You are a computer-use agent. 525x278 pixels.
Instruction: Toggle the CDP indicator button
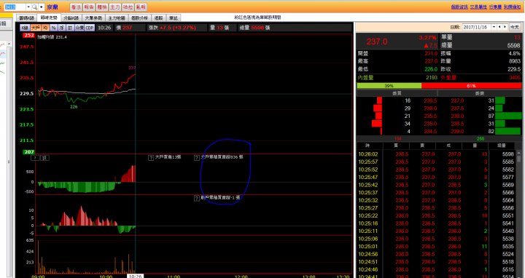(x=90, y=28)
